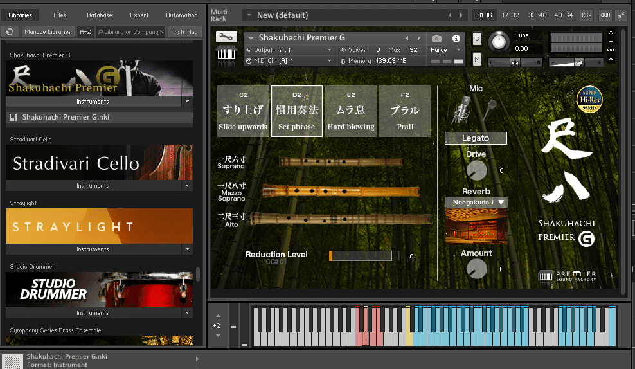635x369 pixels.
Task: Click the Premier Sound Factory logo
Action: click(x=567, y=276)
